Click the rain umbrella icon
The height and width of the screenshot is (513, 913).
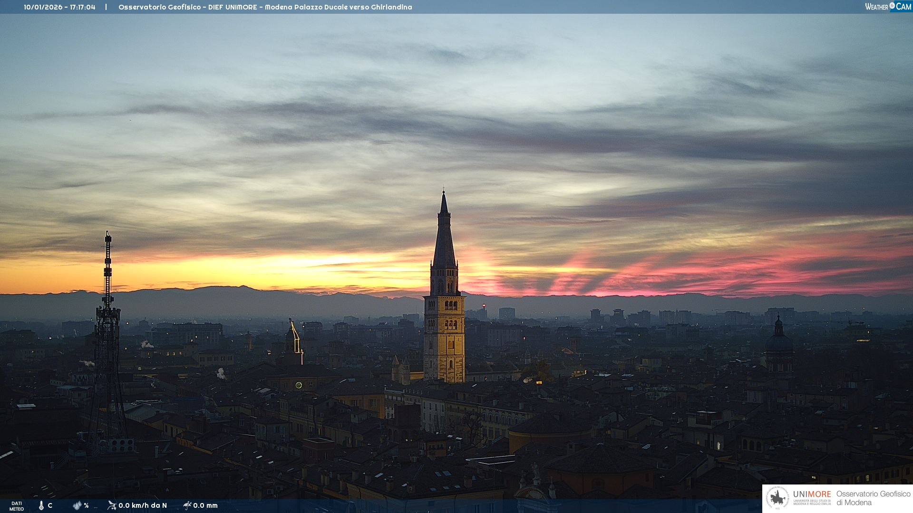187,505
